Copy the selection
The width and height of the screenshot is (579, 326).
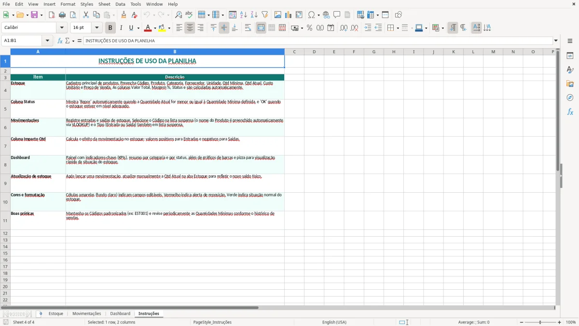pyautogui.click(x=96, y=15)
